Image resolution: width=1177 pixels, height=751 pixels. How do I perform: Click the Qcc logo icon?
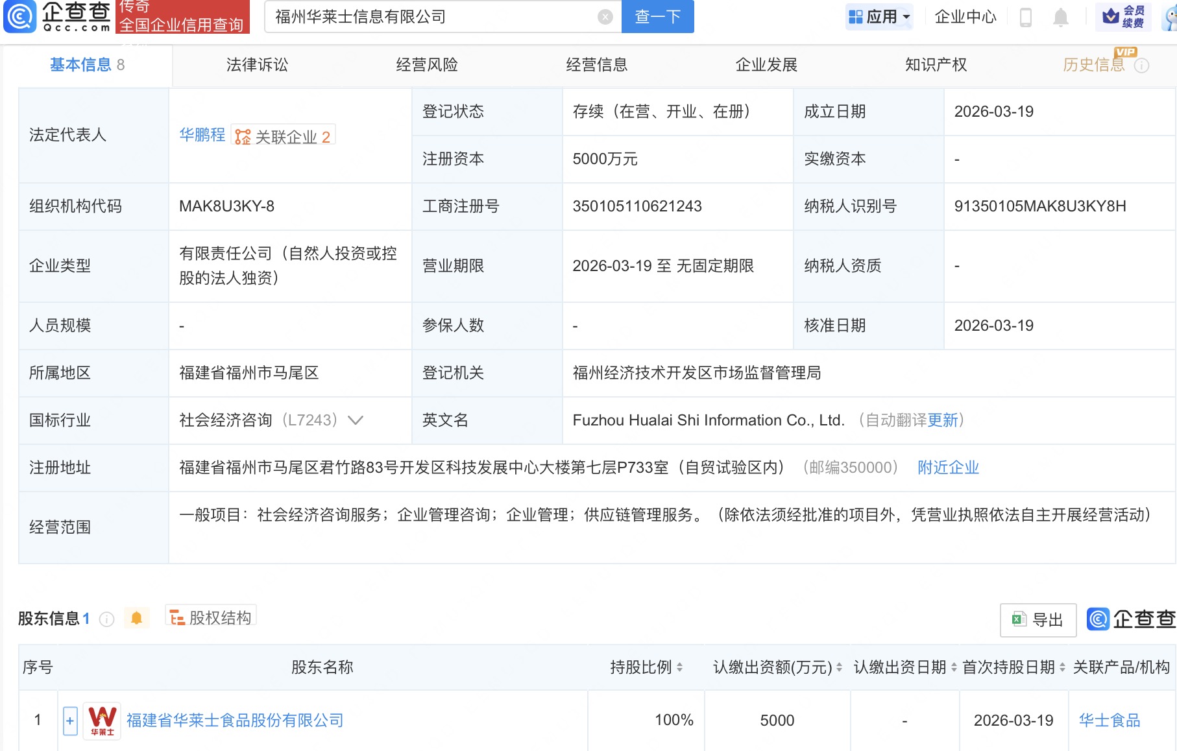21,17
